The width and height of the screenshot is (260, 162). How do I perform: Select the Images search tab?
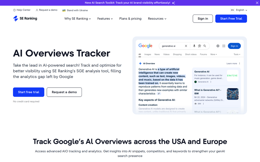(148, 54)
